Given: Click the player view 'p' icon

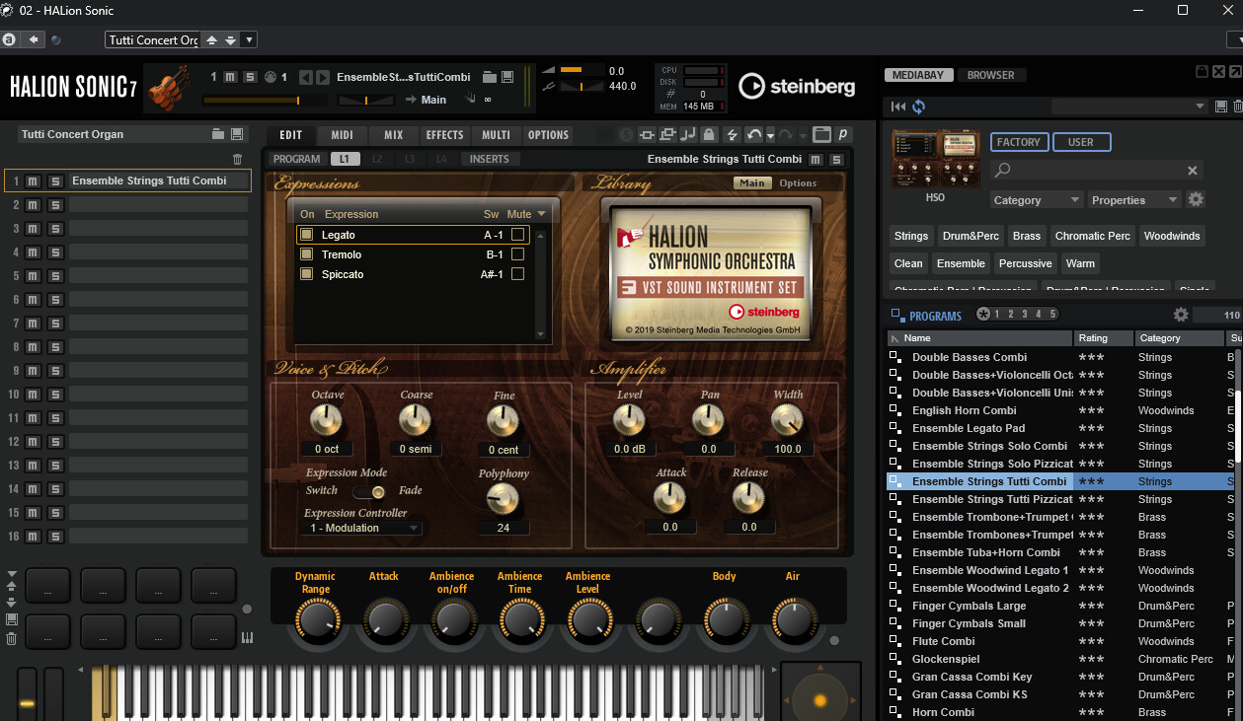Looking at the screenshot, I should tap(843, 135).
